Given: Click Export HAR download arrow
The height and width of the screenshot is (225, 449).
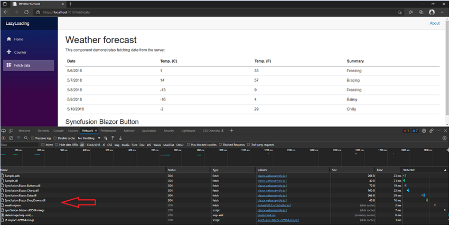Looking at the screenshot, I should [120, 138].
